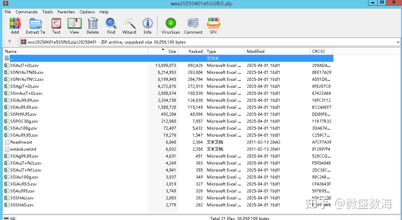Click CRC32 value 0BE17A29

point(321,72)
